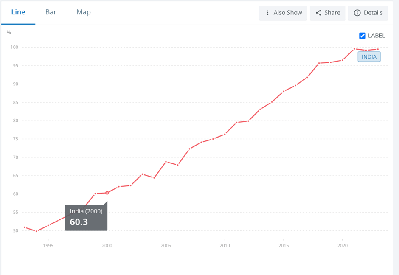Click the INDIA series label tag

pos(369,57)
